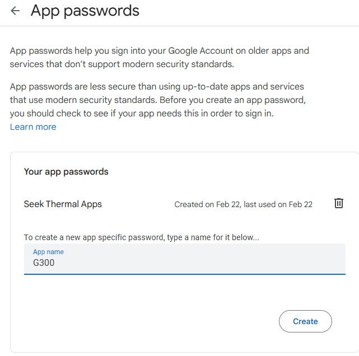
Task: Click the Created on Feb 22 text
Action: [x=207, y=204]
